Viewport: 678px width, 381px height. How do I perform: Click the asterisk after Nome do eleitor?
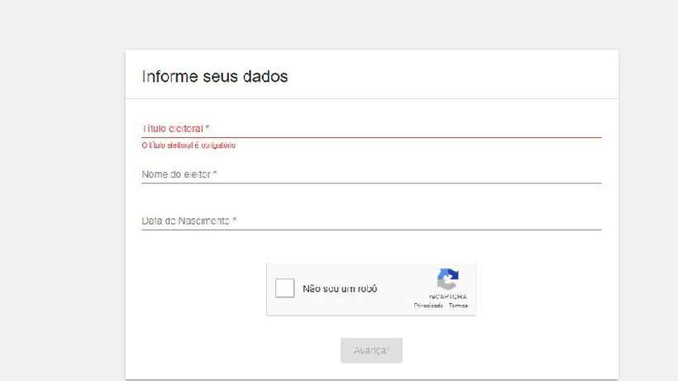pyautogui.click(x=215, y=174)
